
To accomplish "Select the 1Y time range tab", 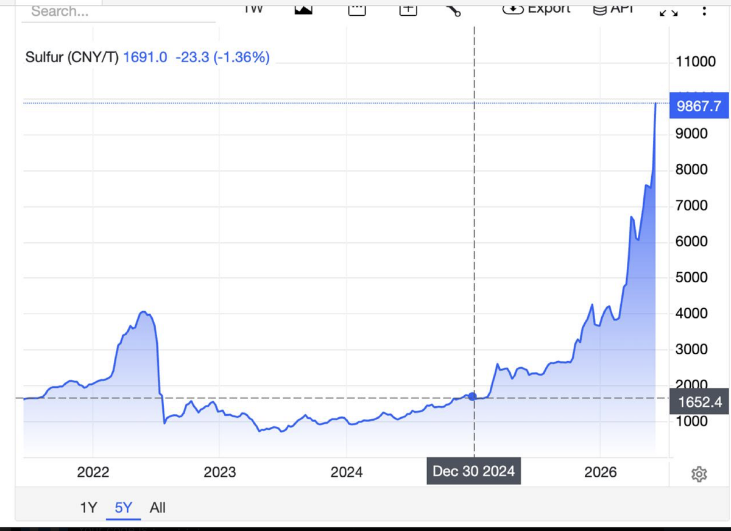I will pos(89,507).
